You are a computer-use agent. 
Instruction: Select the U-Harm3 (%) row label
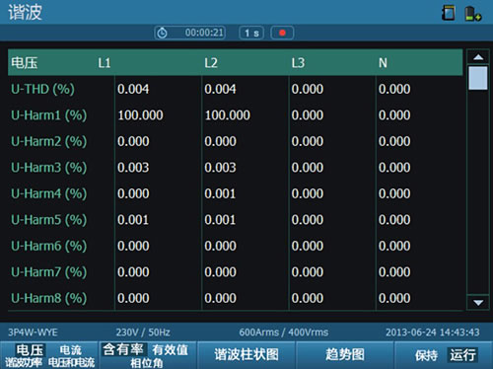pos(49,168)
